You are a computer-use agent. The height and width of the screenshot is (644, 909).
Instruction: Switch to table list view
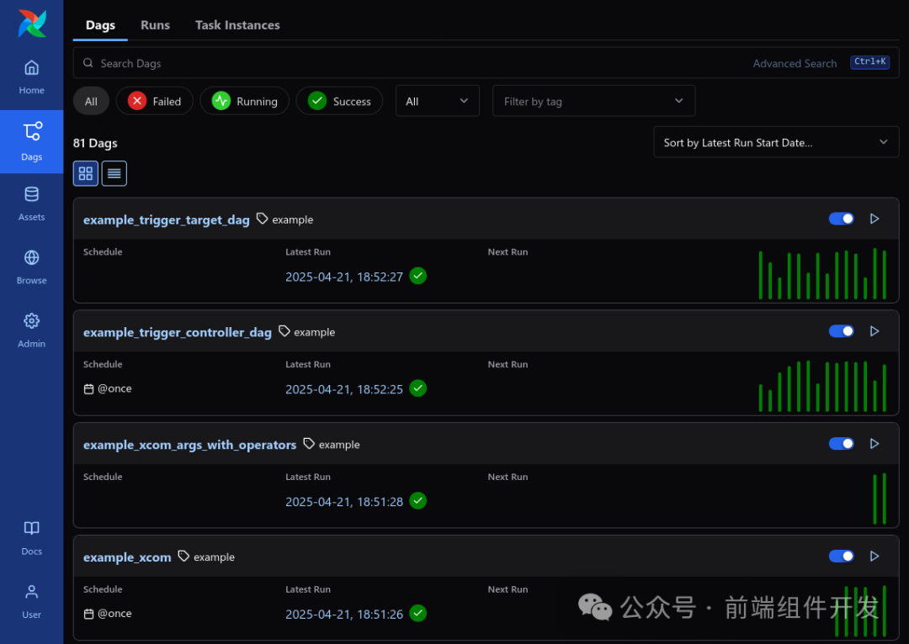point(114,173)
